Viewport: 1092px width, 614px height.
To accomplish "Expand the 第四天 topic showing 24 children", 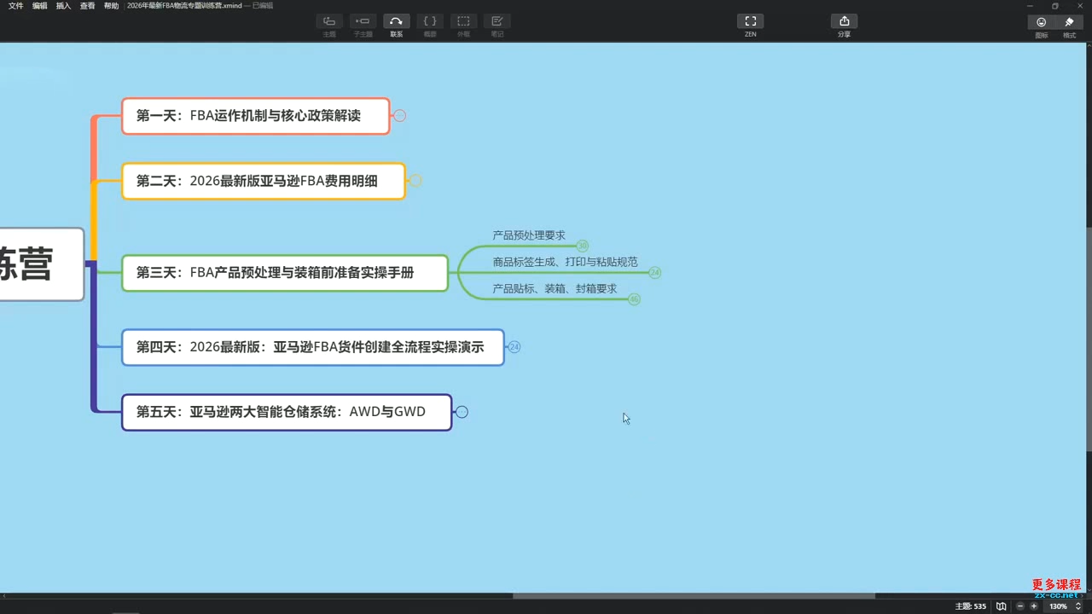I will click(514, 347).
